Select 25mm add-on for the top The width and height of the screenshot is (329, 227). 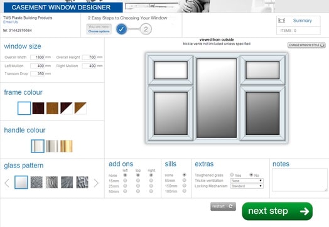coord(138,186)
